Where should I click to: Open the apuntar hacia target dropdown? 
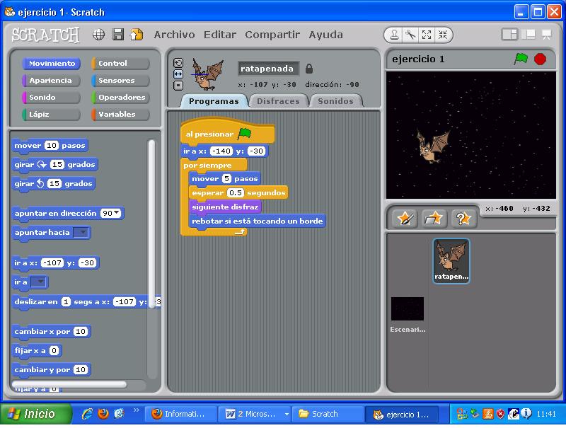click(81, 233)
